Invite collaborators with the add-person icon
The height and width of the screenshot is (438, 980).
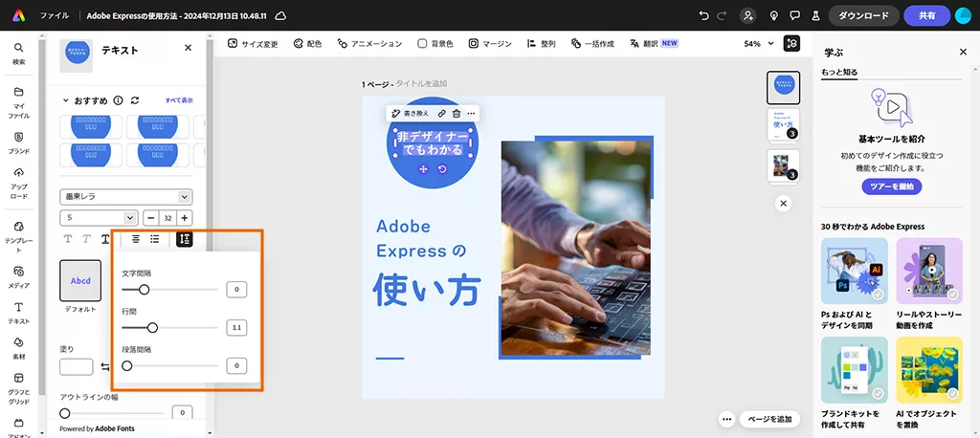(747, 15)
